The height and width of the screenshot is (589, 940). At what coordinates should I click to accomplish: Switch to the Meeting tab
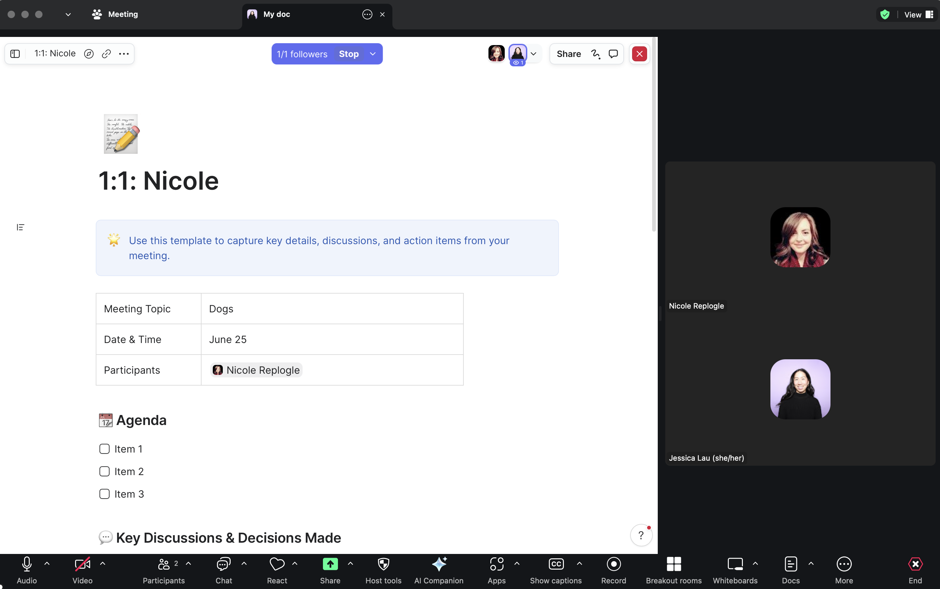point(115,14)
